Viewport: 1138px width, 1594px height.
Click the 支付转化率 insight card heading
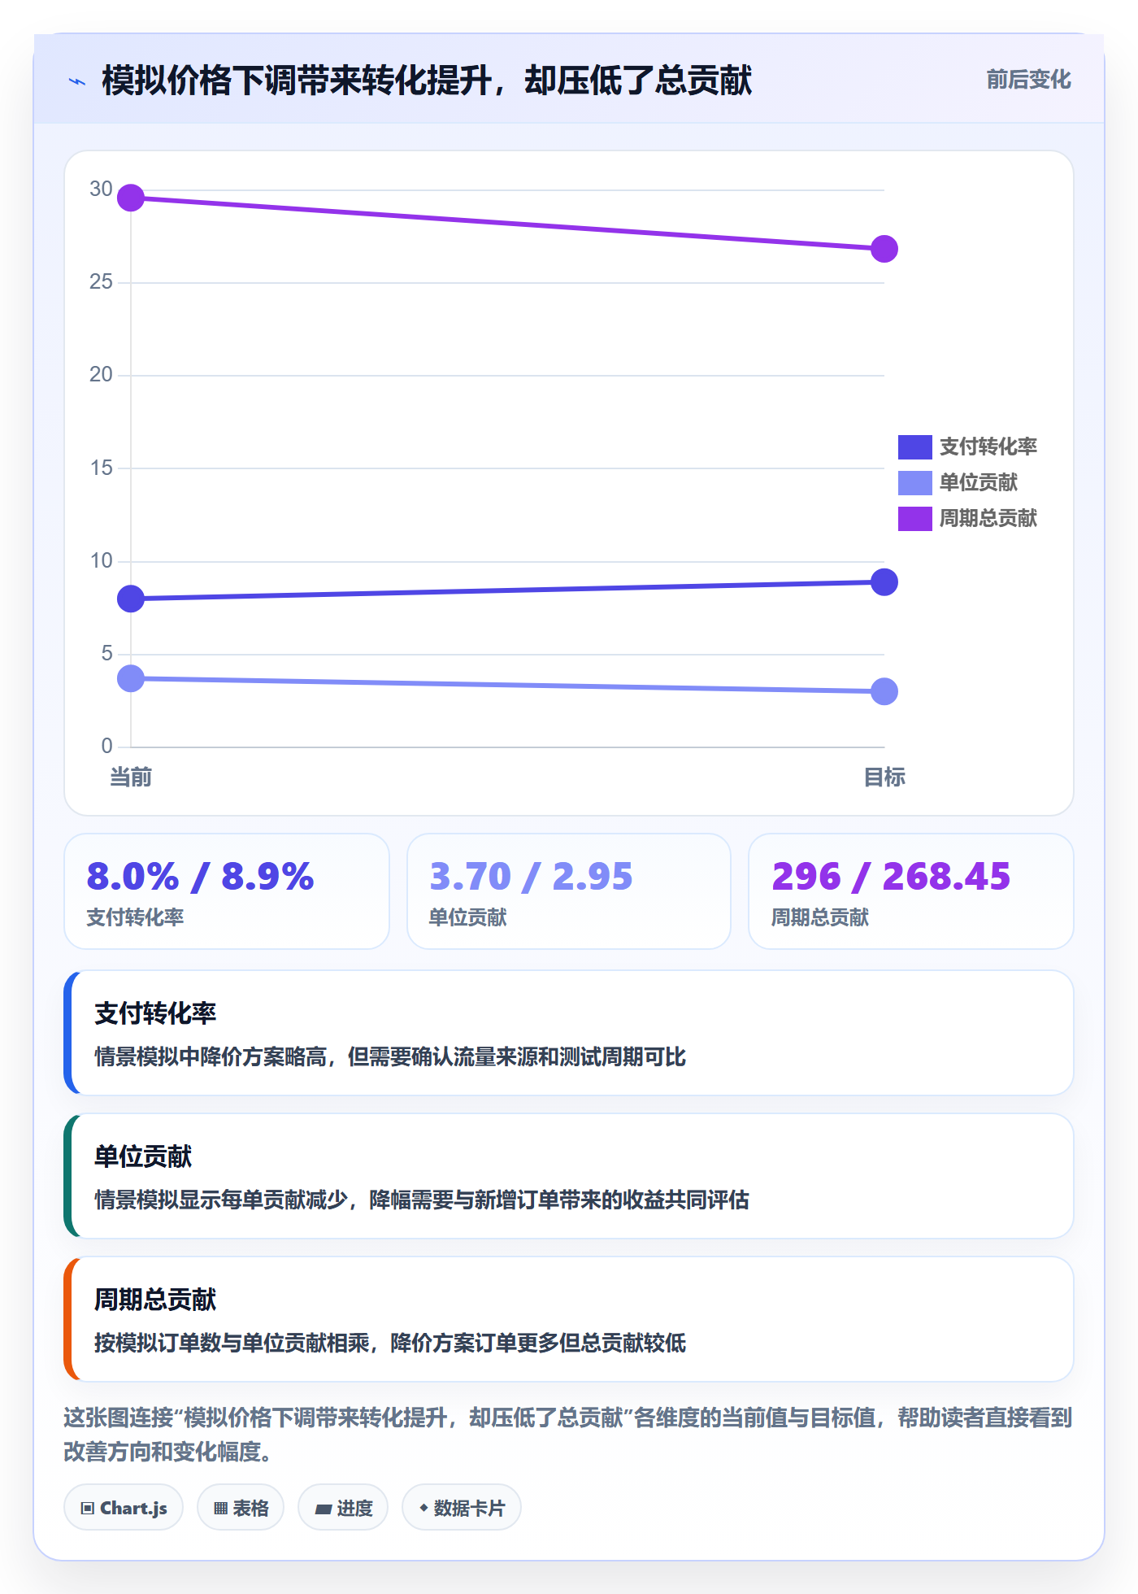[x=155, y=1013]
